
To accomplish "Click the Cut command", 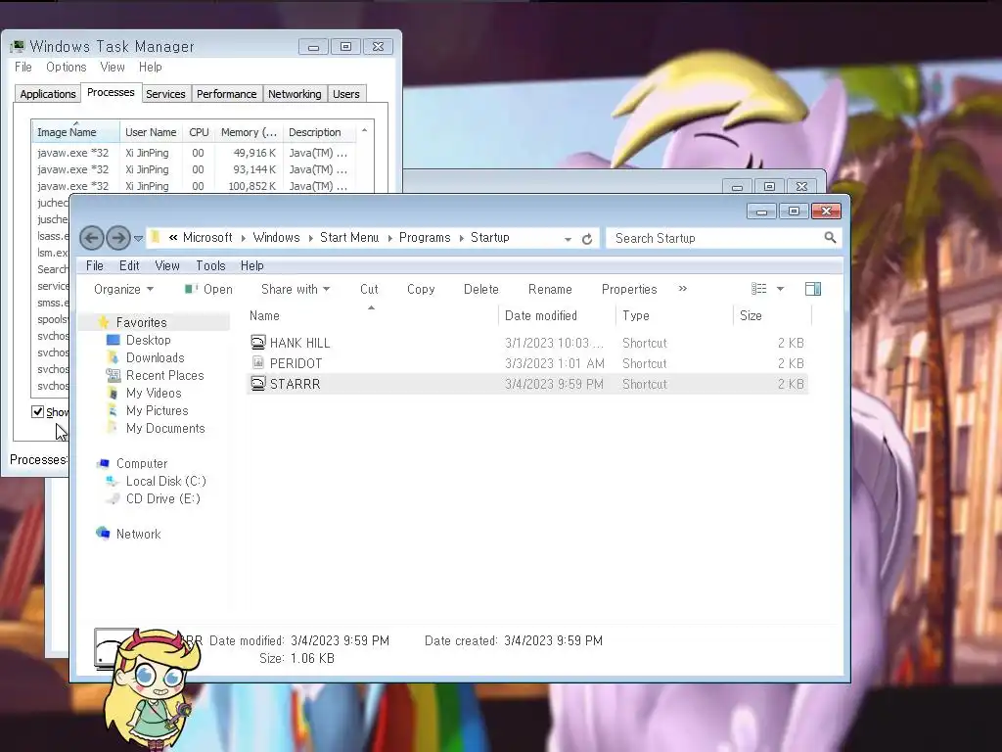I will (x=369, y=289).
